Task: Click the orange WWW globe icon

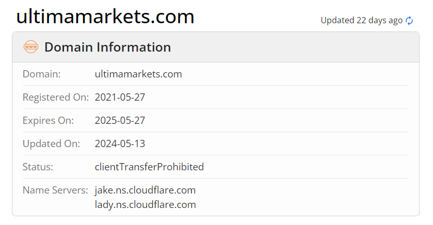Action: coord(31,47)
